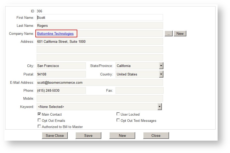The width and height of the screenshot is (230, 153).
Task: Select the Last Name field showing Rogers
Action: [x=99, y=25]
